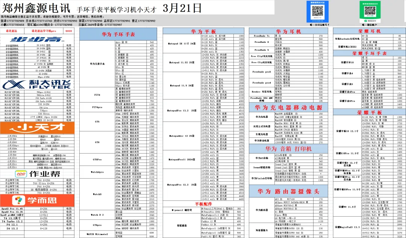Click the MatepadPro 13.2 25款 cell
Viewport: 406px width, 238px height.
182,110
